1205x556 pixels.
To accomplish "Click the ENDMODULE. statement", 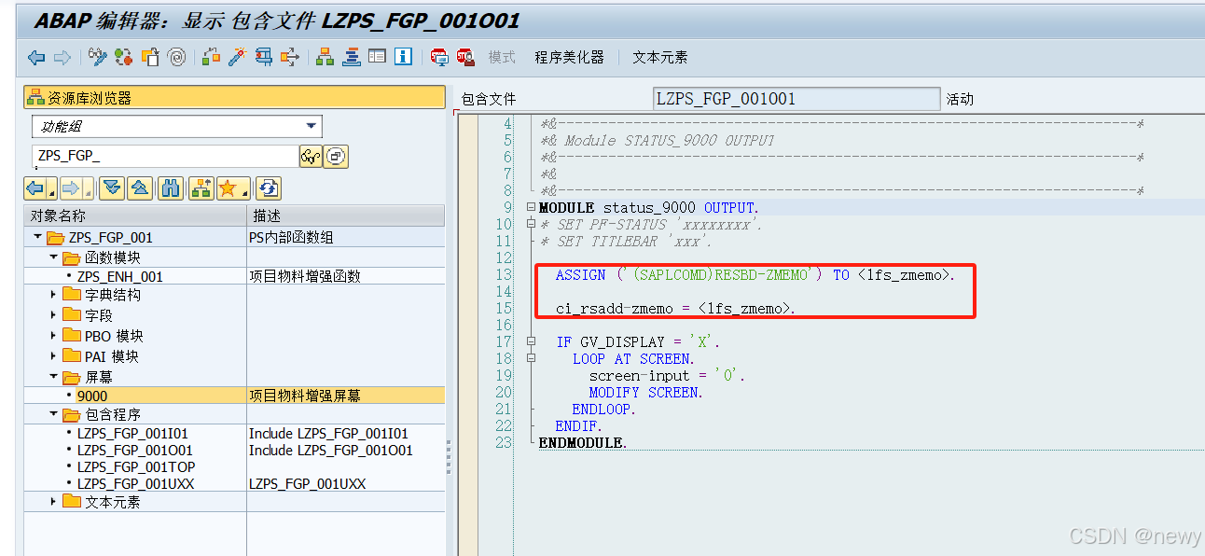I will pyautogui.click(x=583, y=443).
